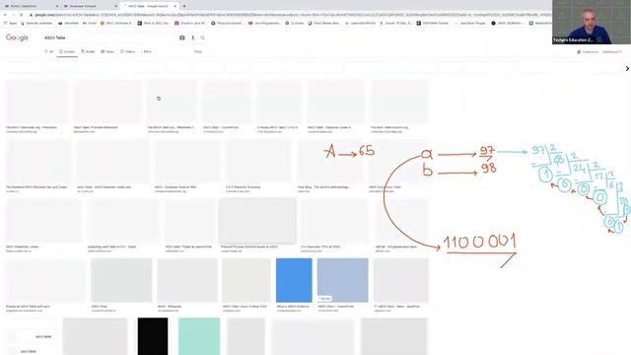
Task: Click the browser stop/reload button
Action: point(21,15)
